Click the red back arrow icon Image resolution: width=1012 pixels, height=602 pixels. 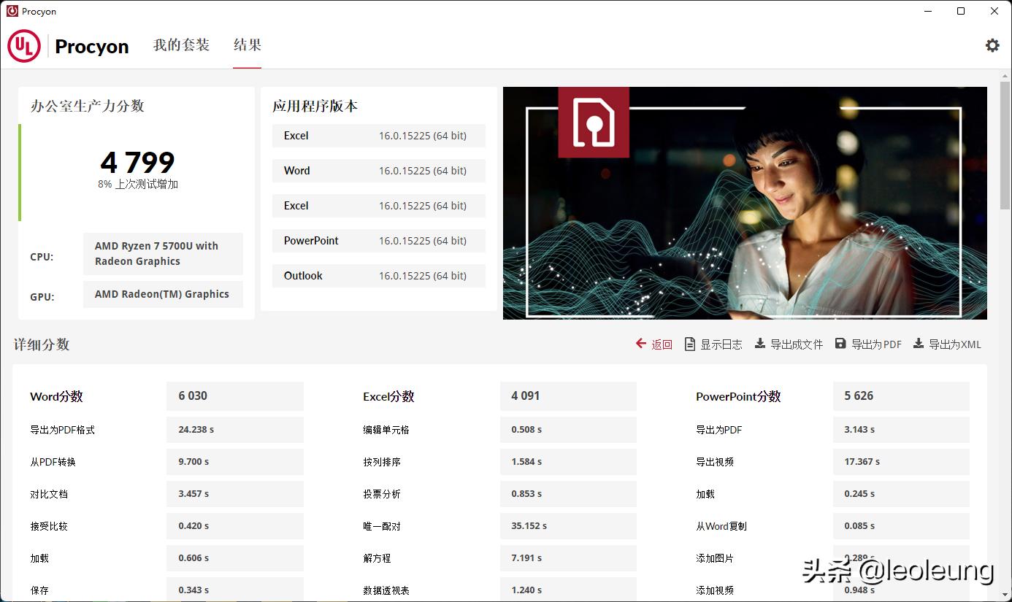pyautogui.click(x=640, y=344)
